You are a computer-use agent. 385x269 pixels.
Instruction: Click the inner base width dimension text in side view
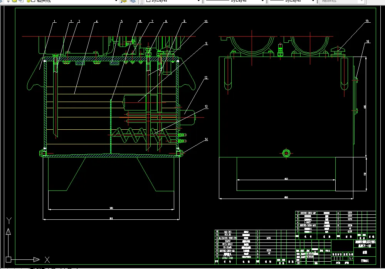(286, 179)
